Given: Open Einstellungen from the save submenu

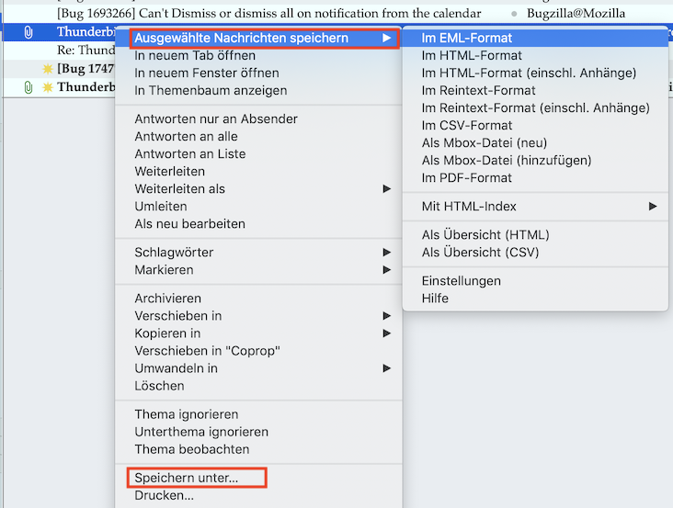Looking at the screenshot, I should pos(462,281).
